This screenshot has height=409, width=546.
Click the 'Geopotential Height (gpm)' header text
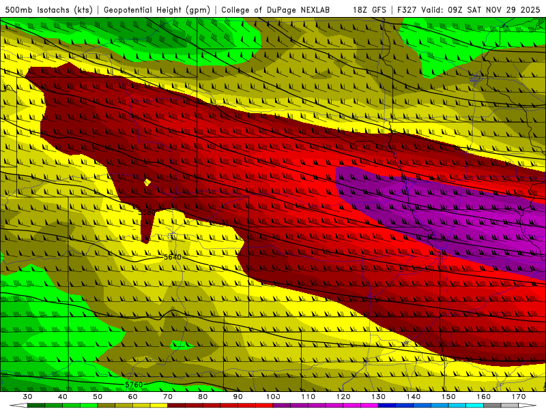[157, 10]
